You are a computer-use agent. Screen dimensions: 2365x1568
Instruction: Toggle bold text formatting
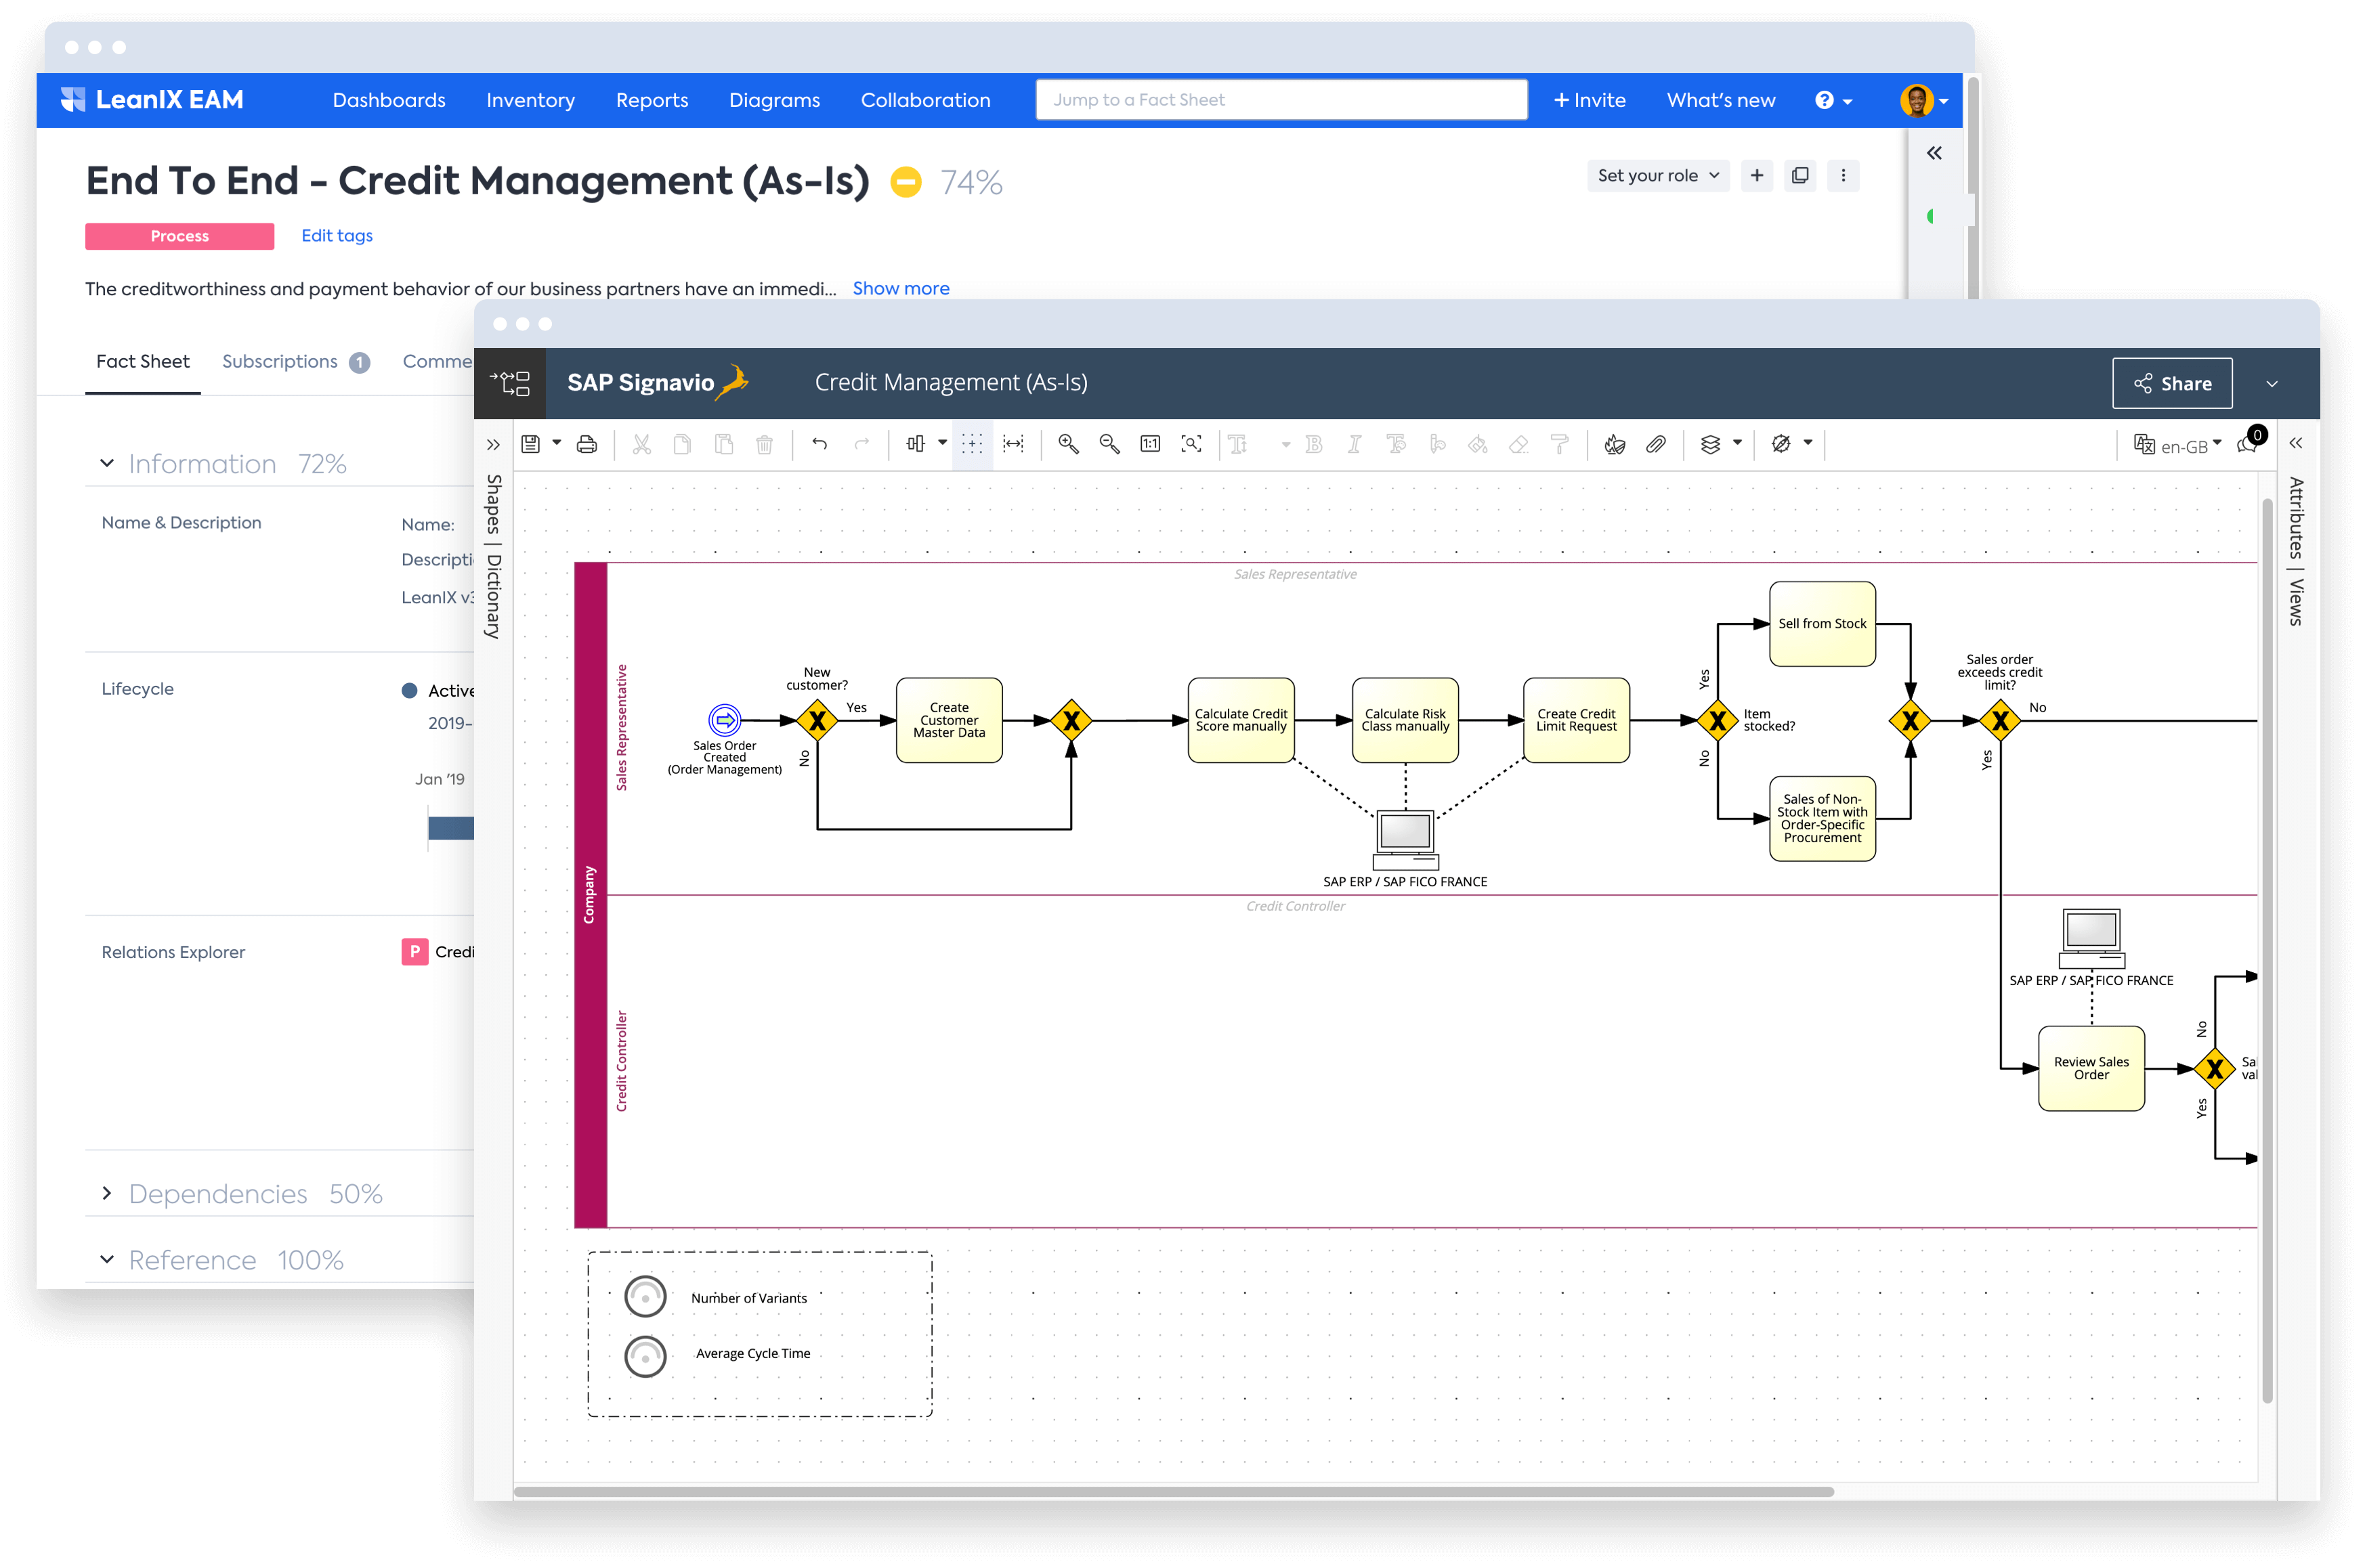click(x=1314, y=444)
